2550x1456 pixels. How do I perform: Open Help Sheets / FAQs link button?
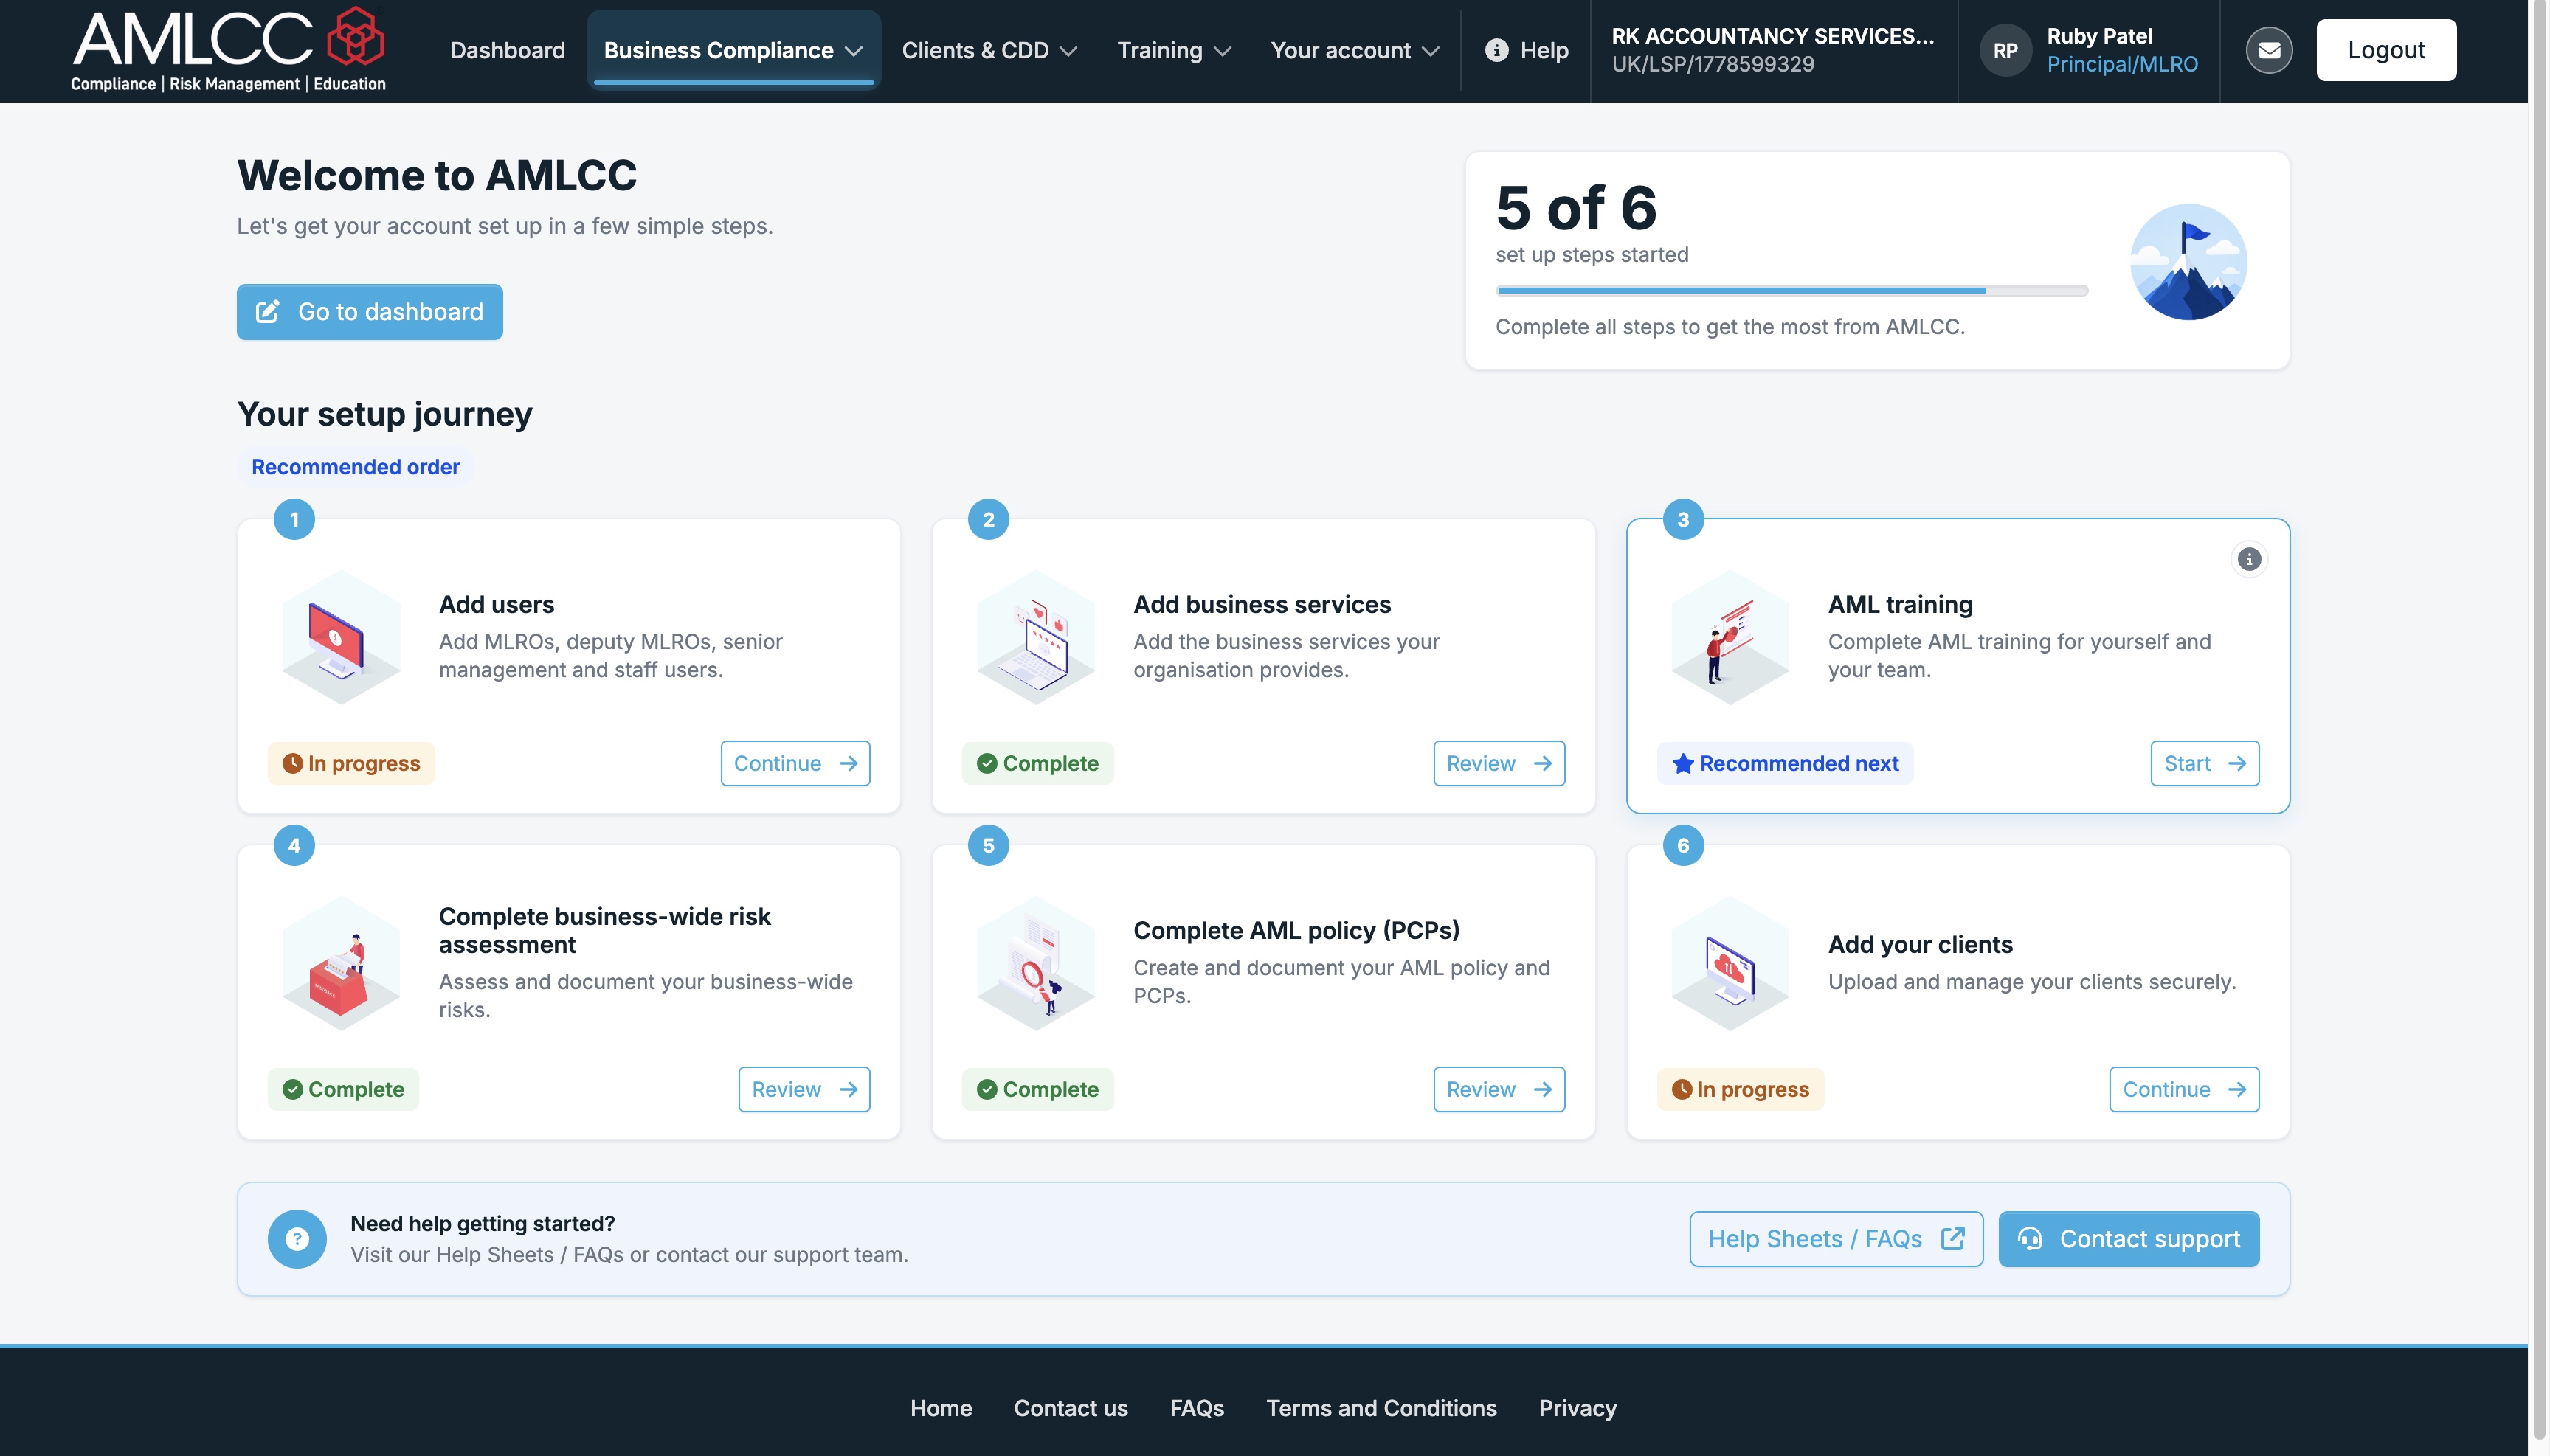(x=1836, y=1240)
